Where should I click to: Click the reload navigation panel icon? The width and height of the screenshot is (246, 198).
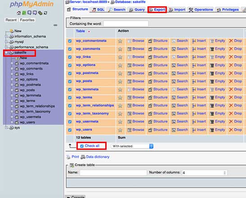click(x=45, y=13)
